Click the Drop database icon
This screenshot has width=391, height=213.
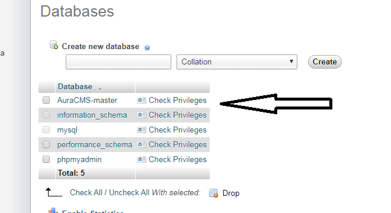(213, 193)
